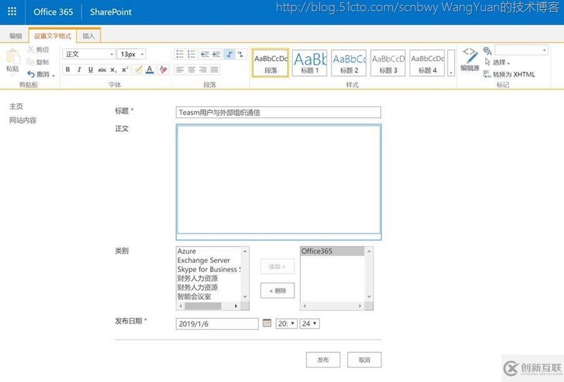Toggle strikethrough (abc) formatting
564x382 pixels.
point(102,70)
